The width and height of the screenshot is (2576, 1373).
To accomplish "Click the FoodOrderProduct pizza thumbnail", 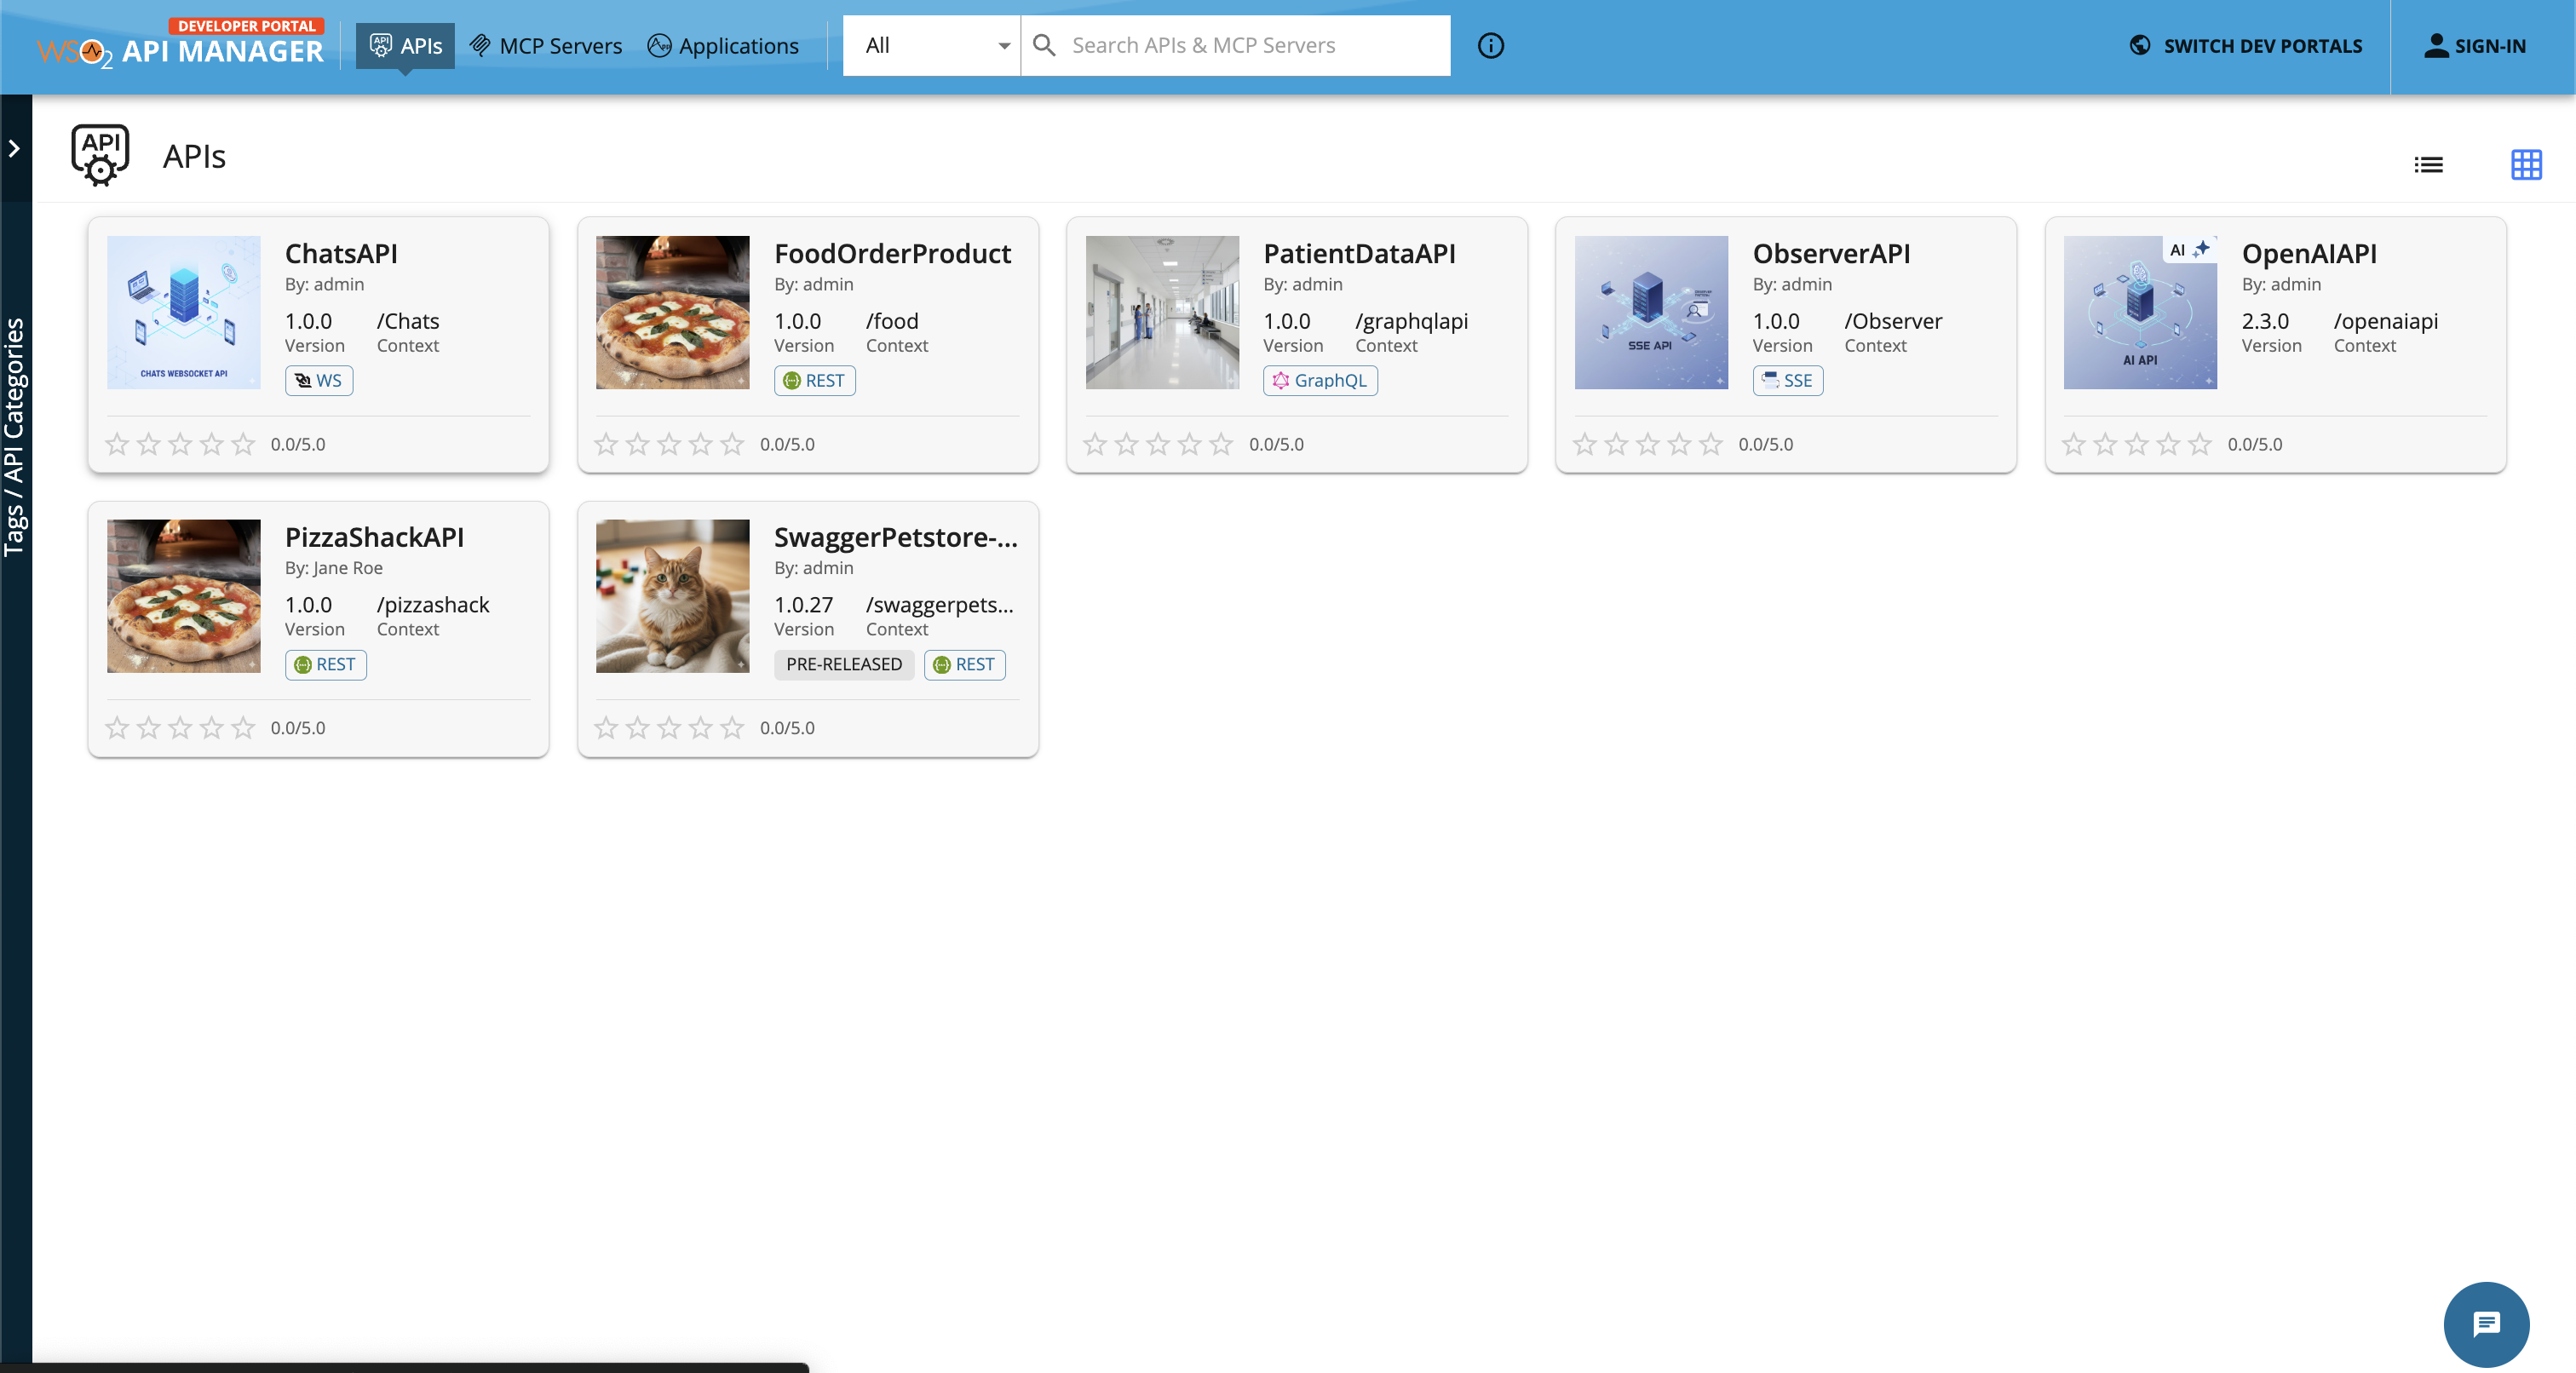I will (672, 312).
